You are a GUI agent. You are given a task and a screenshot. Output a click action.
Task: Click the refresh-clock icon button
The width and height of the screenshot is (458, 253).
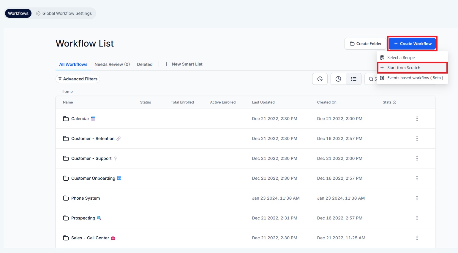pos(320,79)
